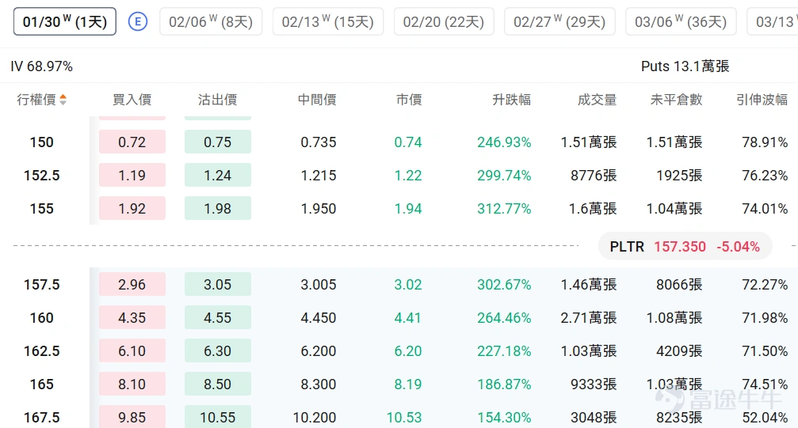Select the 03/06 W (36天) expiry tab

(681, 22)
